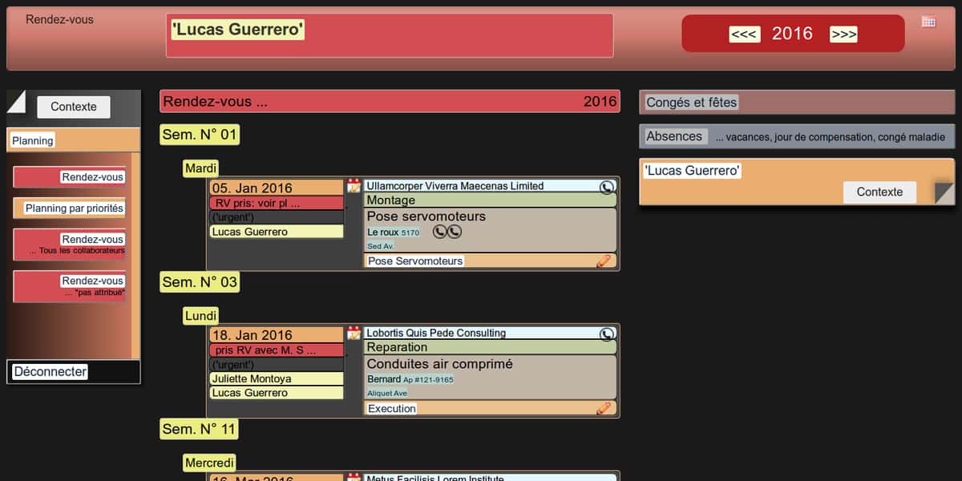
Task: Open Planning par priorités menu item
Action: click(75, 208)
